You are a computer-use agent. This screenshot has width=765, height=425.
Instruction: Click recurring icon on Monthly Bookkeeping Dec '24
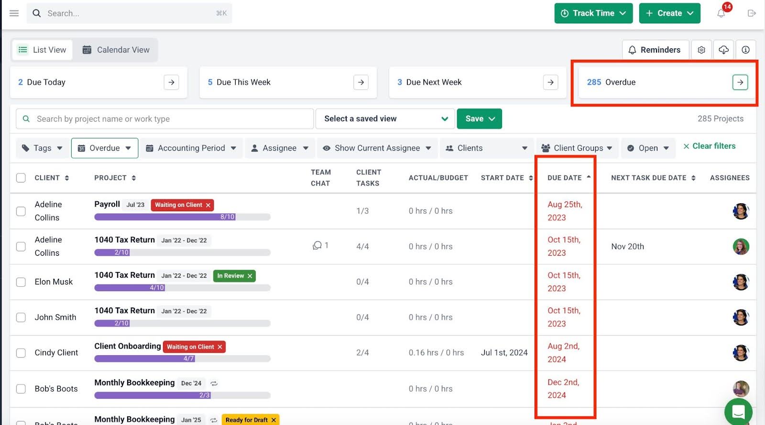(x=214, y=383)
